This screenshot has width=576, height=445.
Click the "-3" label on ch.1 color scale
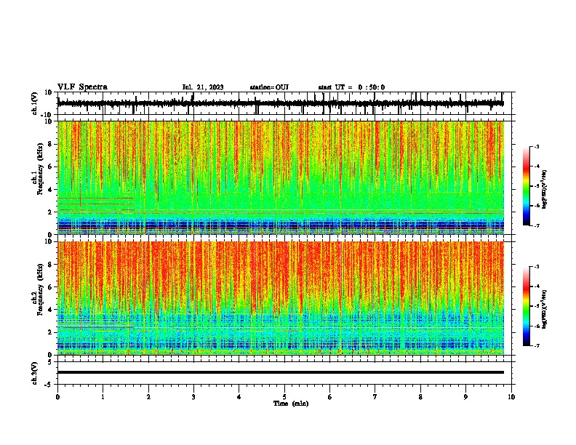(x=536, y=146)
